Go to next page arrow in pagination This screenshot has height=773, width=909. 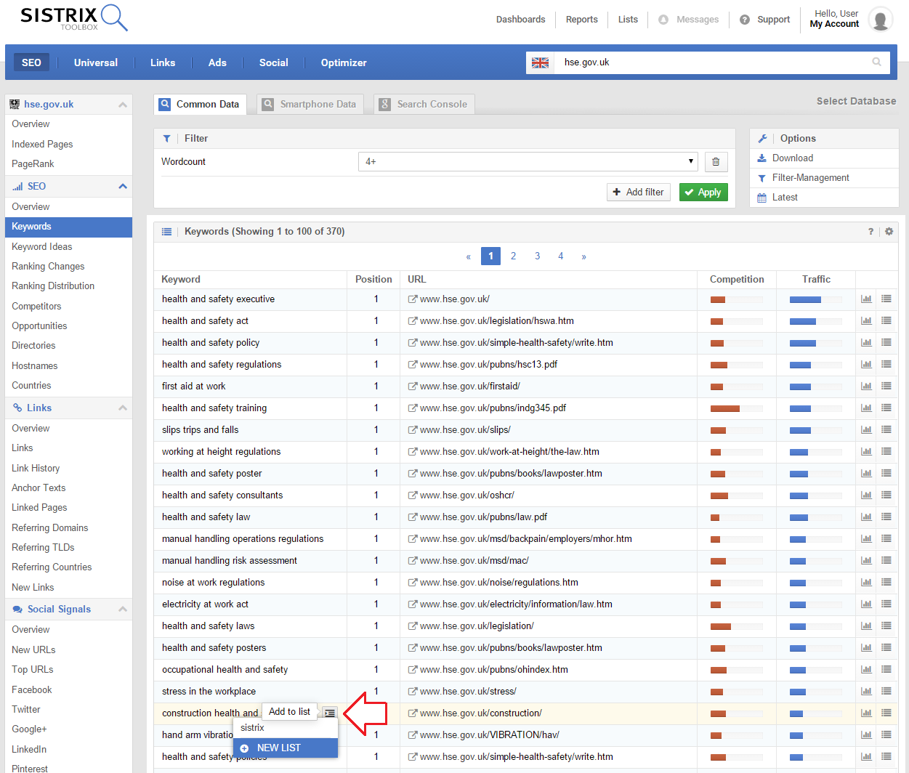click(583, 256)
